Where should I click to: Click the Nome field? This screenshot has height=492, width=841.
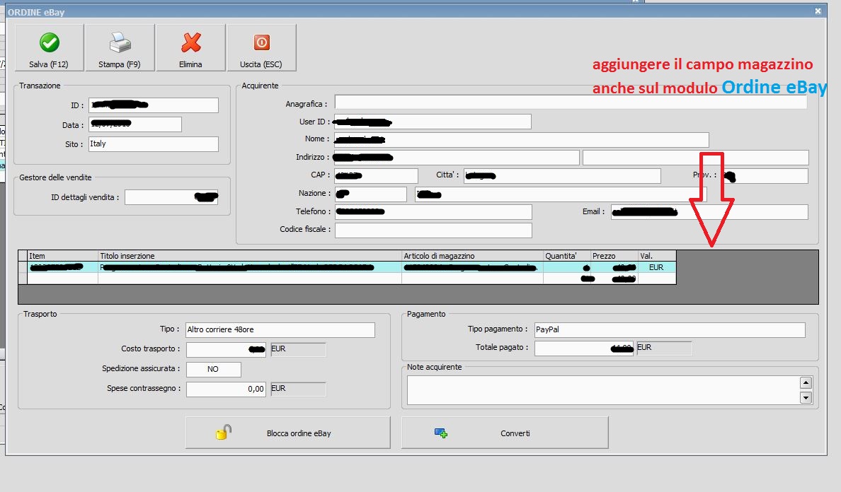point(521,139)
